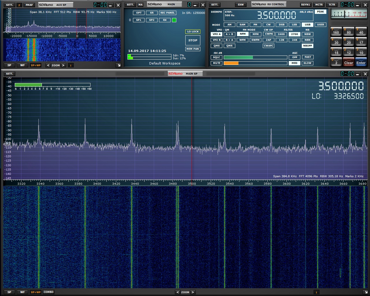Image resolution: width=370 pixels, height=296 pixels.
Task: Toggle LO LOCK in the MAIN window
Action: tap(193, 32)
